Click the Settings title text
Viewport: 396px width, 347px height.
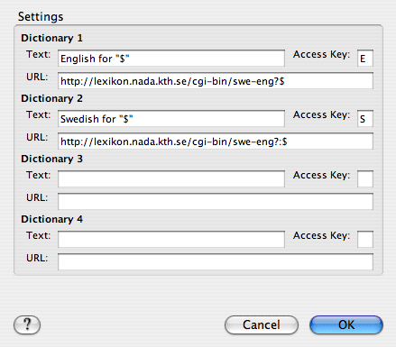point(41,16)
